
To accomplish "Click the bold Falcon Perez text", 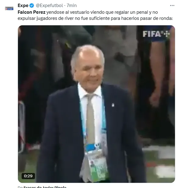I will tap(32, 12).
